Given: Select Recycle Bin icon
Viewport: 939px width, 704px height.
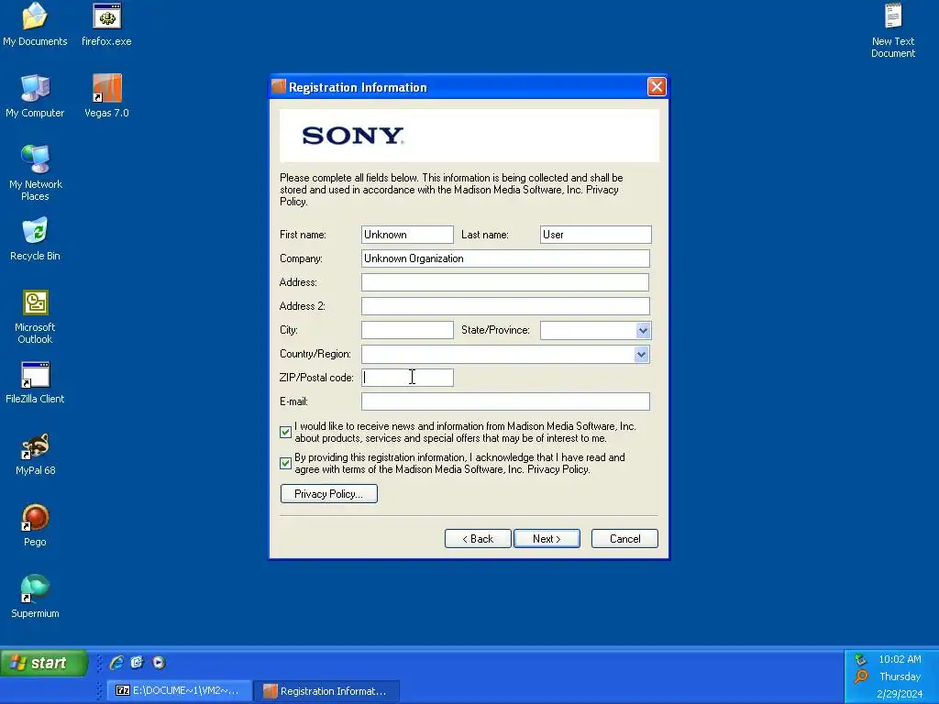Looking at the screenshot, I should (35, 239).
